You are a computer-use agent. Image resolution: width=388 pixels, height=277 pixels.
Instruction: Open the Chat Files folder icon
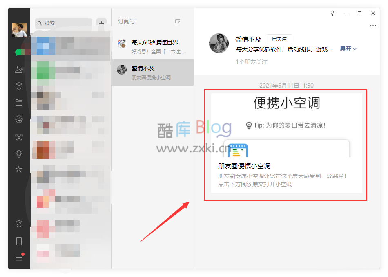point(19,102)
